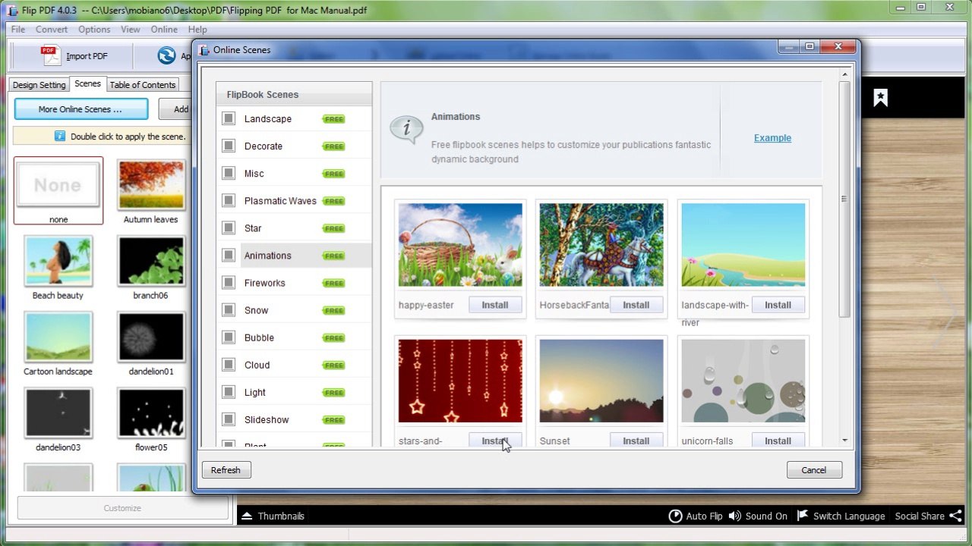The image size is (972, 546).
Task: Select Fireworks scene category
Action: click(294, 283)
